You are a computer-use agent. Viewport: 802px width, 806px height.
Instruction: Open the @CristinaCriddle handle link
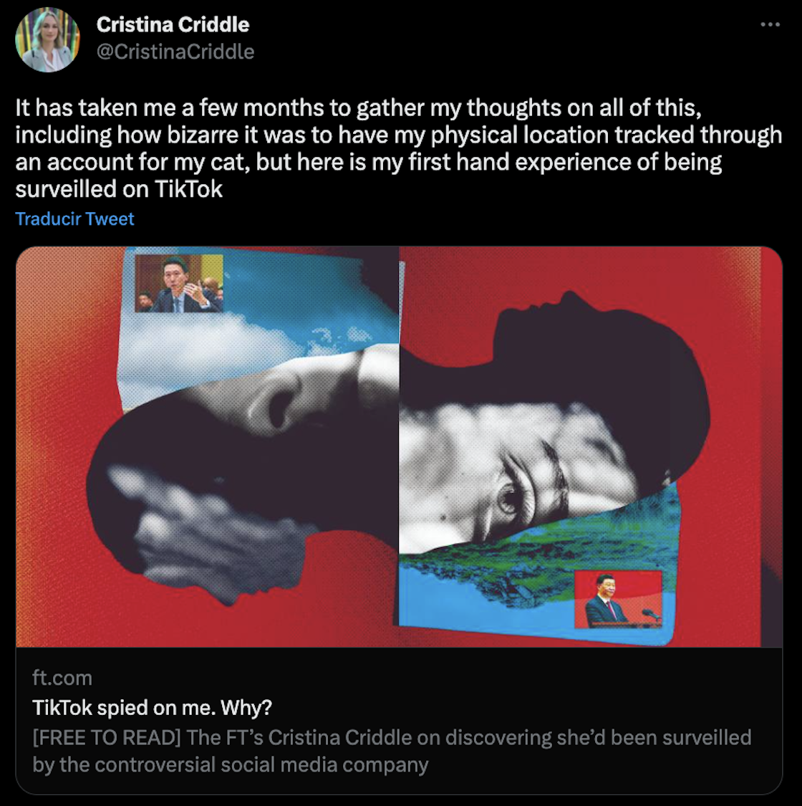pos(175,52)
